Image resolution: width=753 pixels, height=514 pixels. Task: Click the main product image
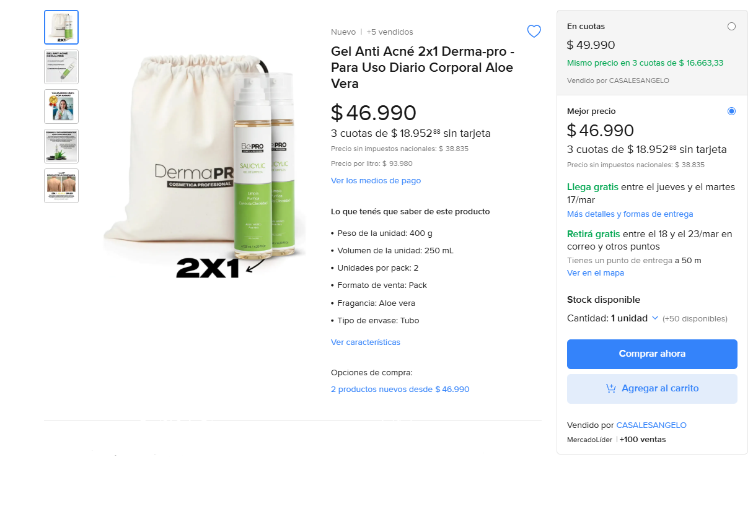pyautogui.click(x=205, y=166)
